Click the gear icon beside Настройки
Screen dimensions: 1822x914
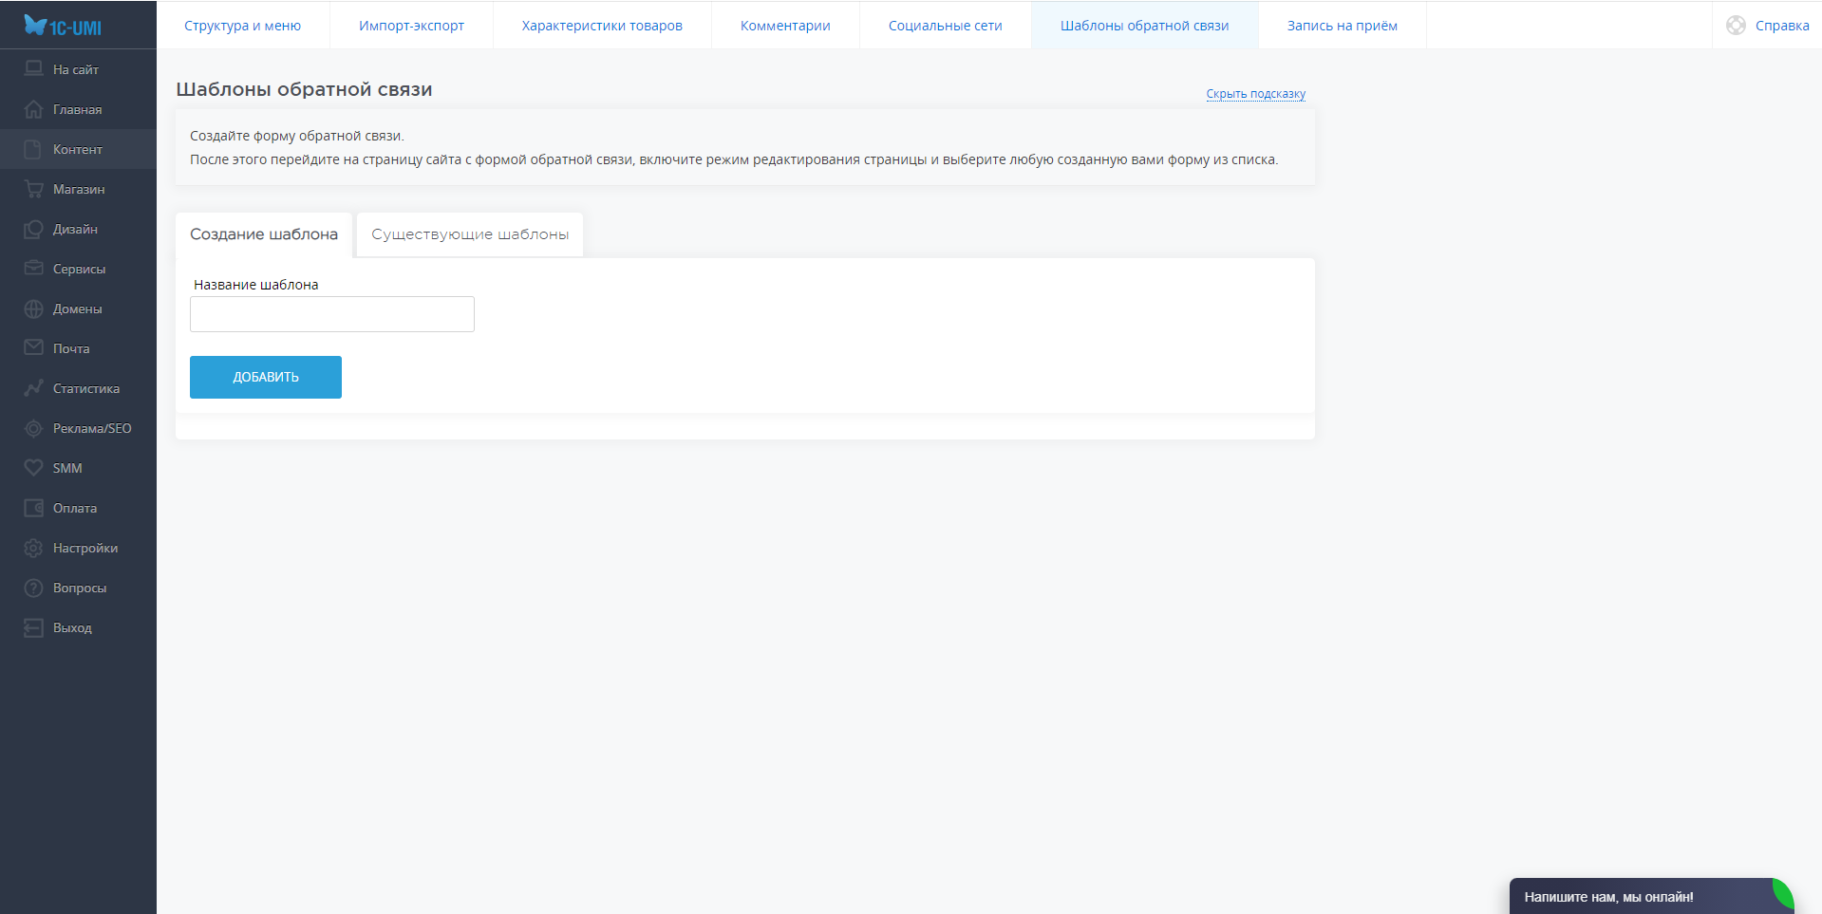point(33,548)
